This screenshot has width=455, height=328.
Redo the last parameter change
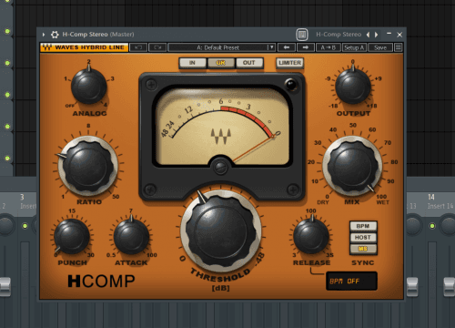click(x=157, y=47)
